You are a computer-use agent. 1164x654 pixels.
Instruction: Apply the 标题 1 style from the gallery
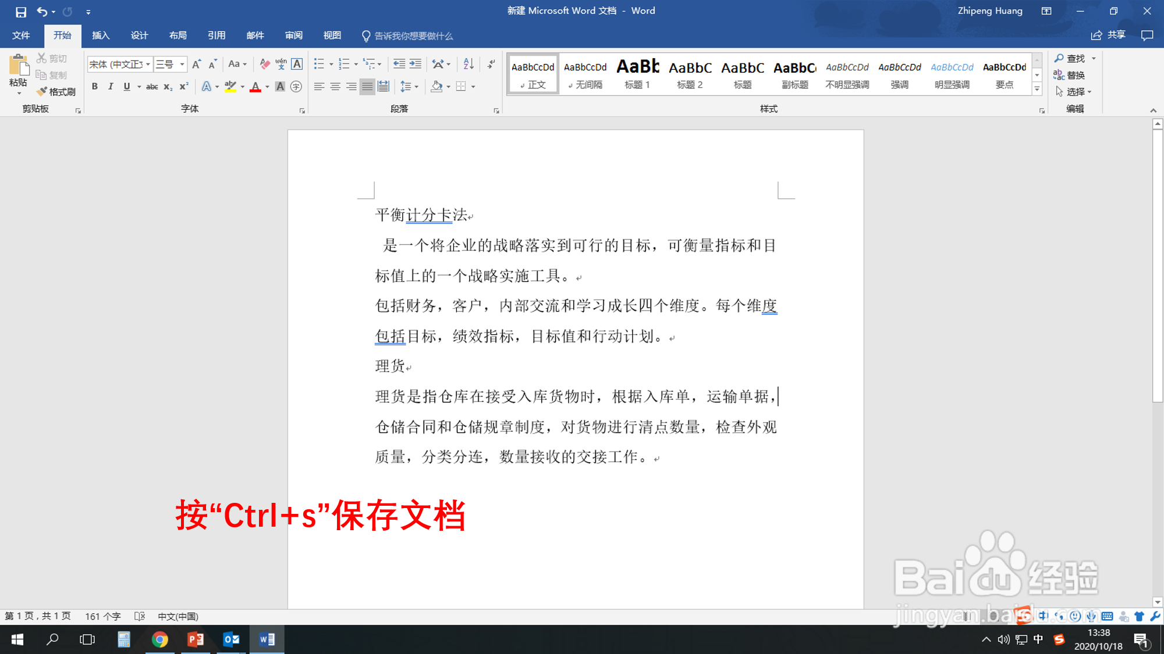coord(637,74)
